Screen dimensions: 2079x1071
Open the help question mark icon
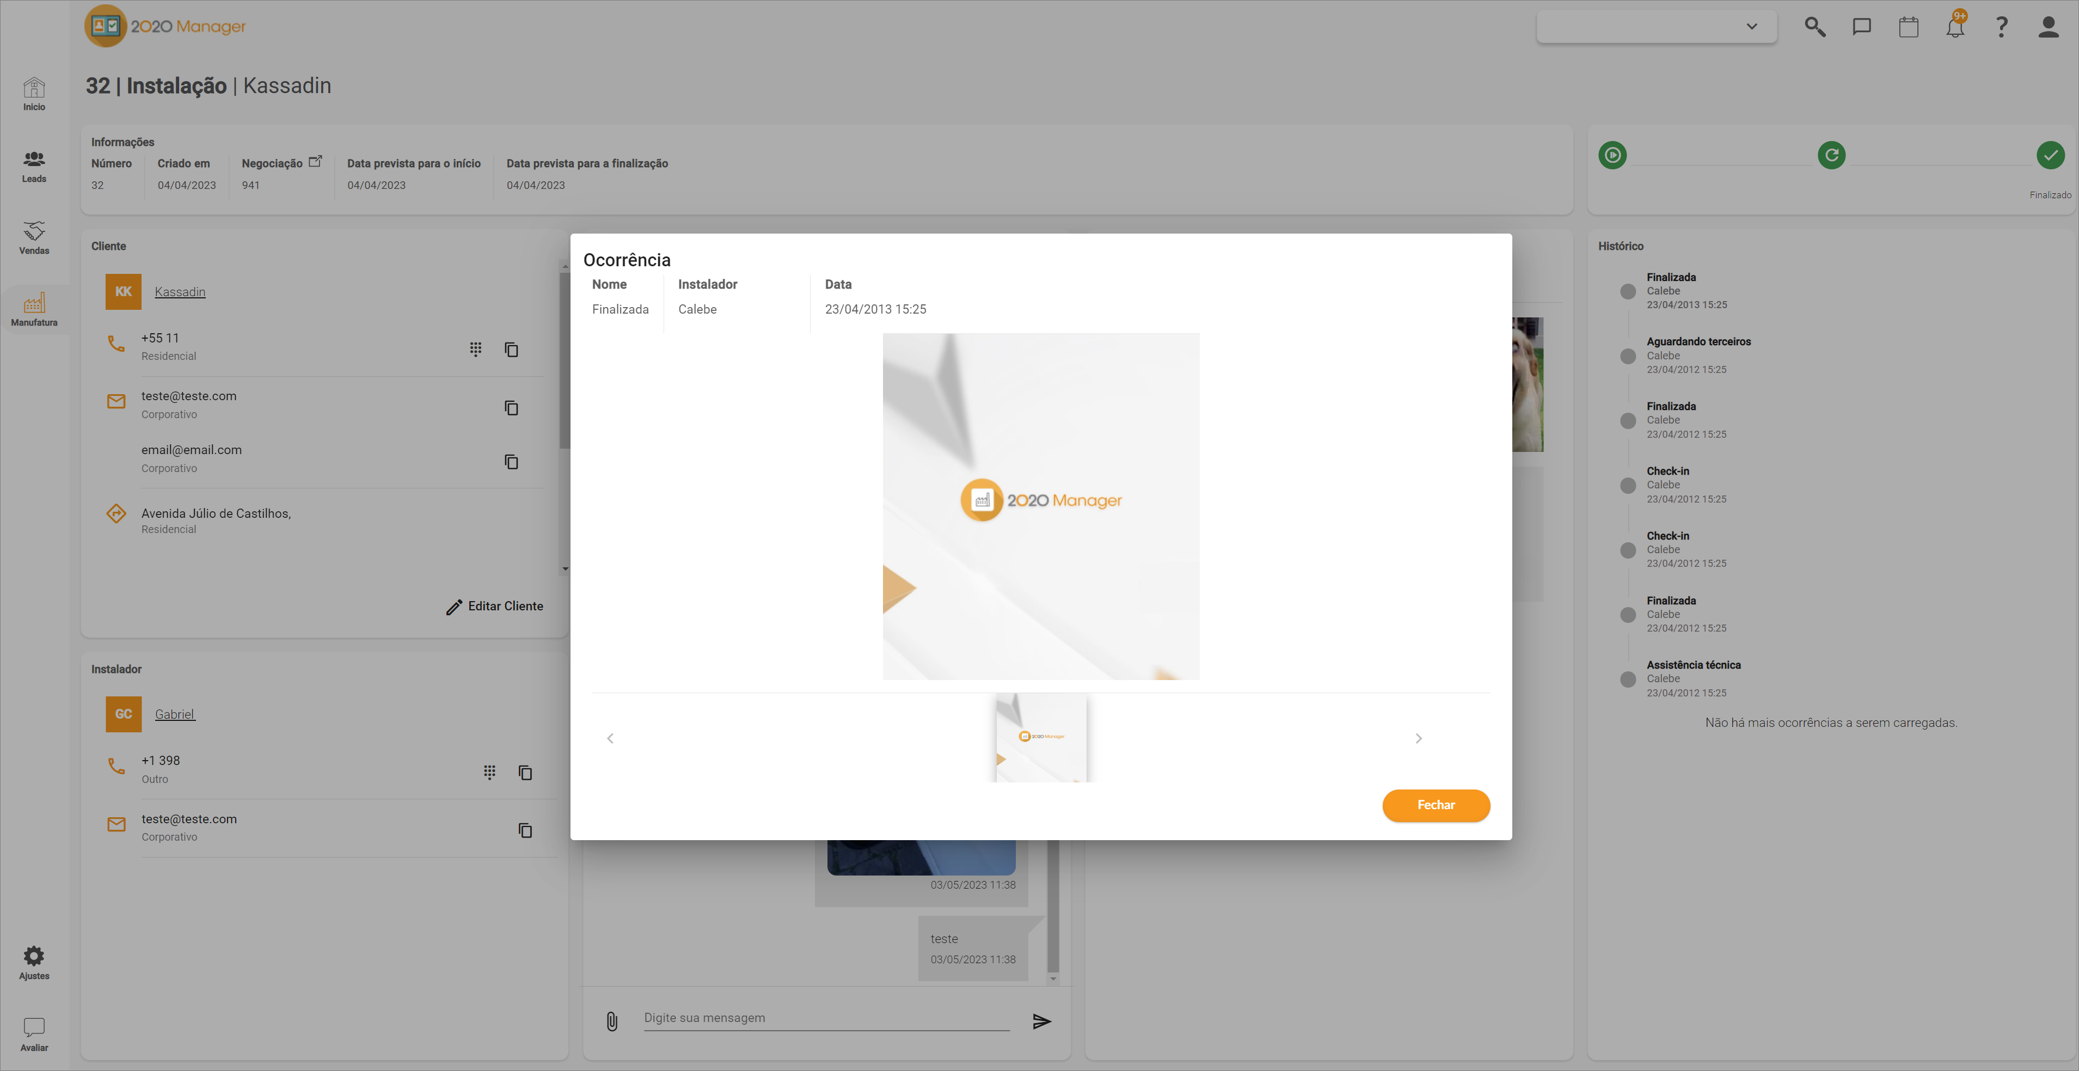[2002, 27]
